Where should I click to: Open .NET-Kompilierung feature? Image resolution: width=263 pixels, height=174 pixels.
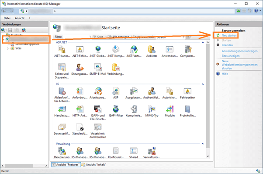click(116, 51)
